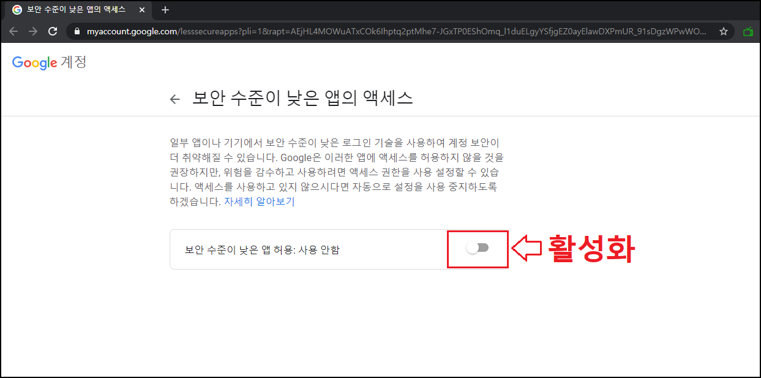Bookmark this page with the star icon
The image size is (761, 378).
pos(724,31)
